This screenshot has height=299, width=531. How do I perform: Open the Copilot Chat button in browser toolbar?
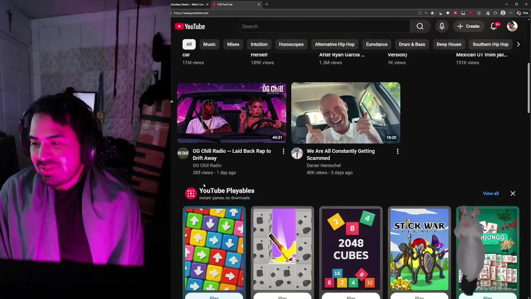pos(522,13)
